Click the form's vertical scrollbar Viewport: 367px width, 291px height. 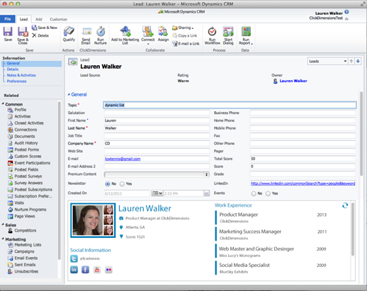click(x=361, y=134)
